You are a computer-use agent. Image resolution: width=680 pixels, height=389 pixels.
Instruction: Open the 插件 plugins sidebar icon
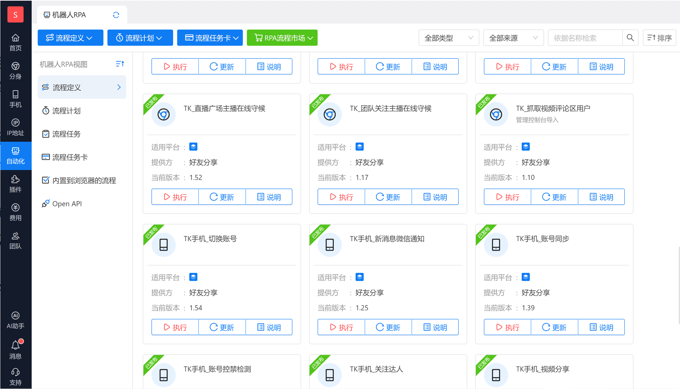coord(16,184)
